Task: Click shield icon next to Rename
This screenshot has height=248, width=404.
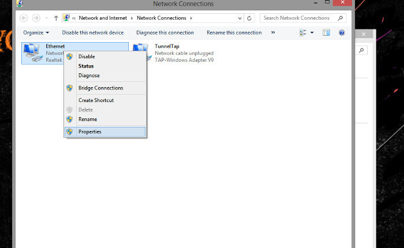Action: pos(69,119)
